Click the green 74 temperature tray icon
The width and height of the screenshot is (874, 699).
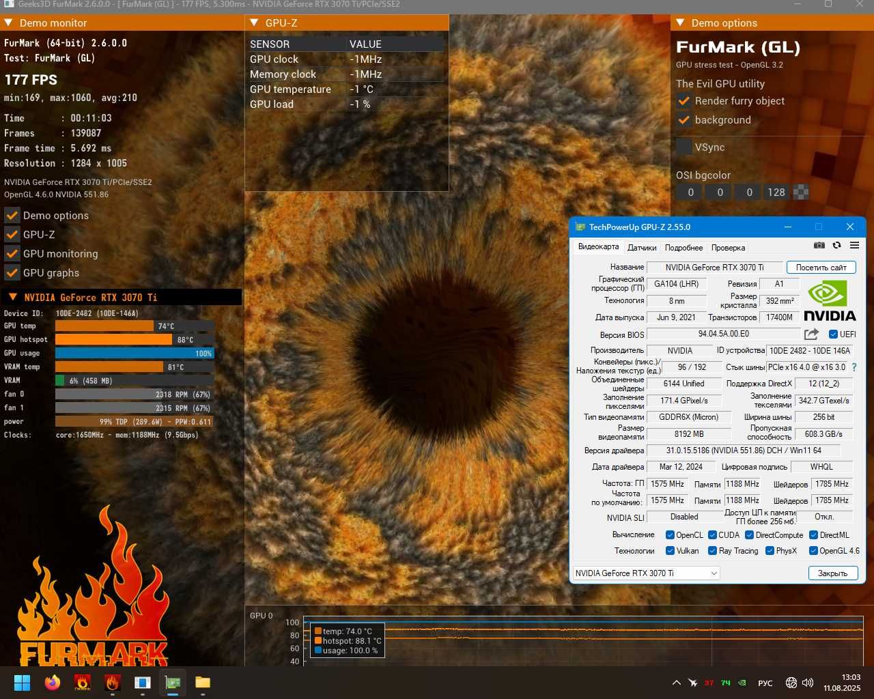725,683
